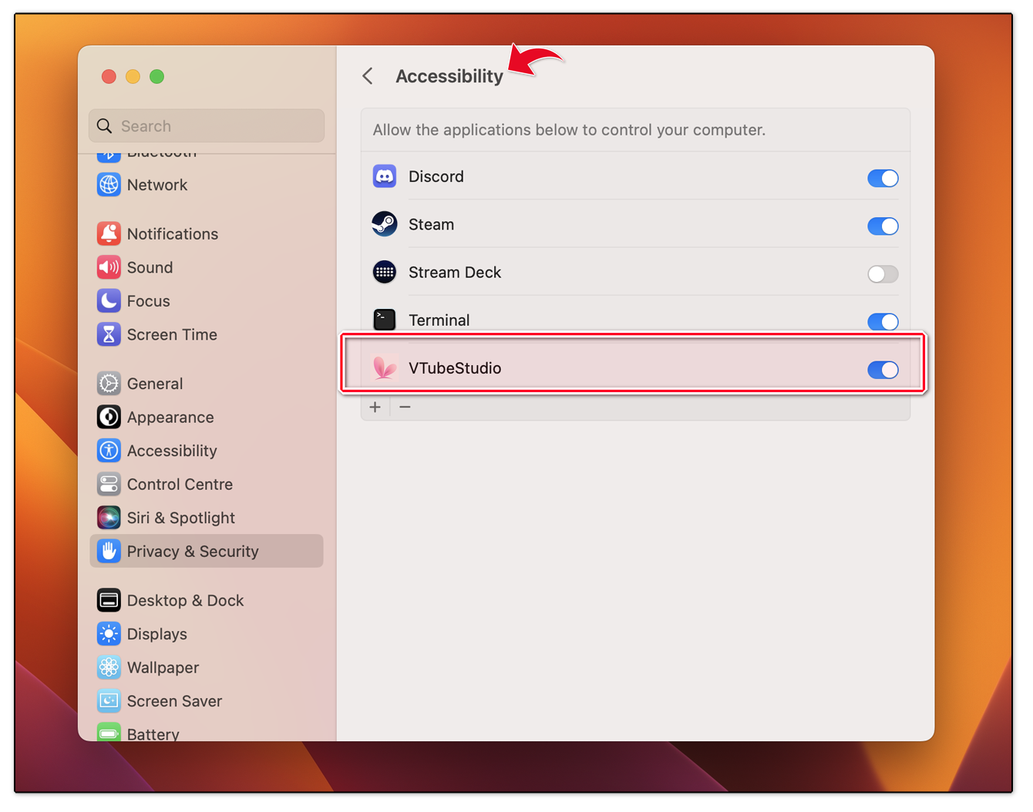Image resolution: width=1033 pixels, height=812 pixels.
Task: Disable Discord accessibility toggle
Action: 883,178
